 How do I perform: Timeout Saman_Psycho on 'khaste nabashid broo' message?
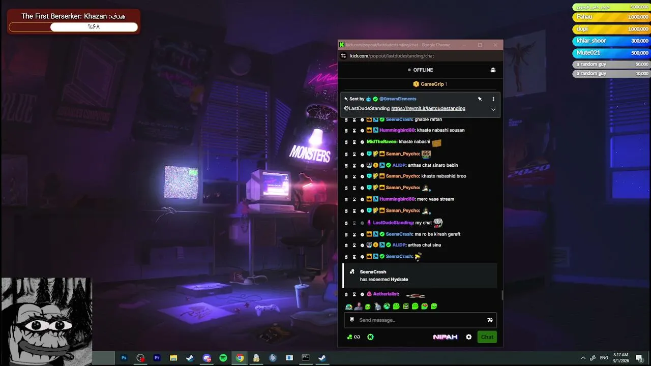click(354, 176)
